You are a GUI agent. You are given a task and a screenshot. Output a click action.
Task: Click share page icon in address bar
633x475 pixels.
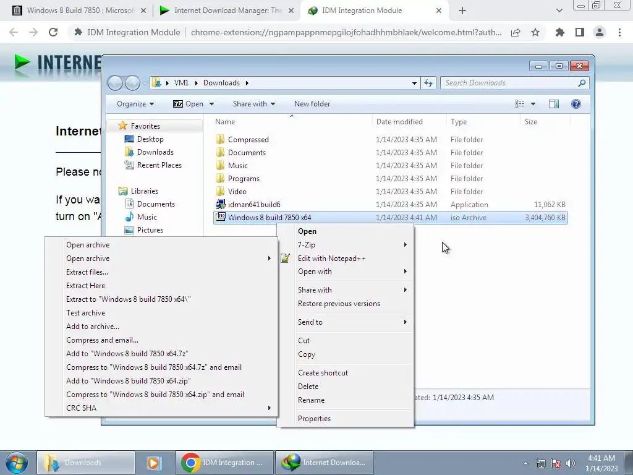point(516,32)
